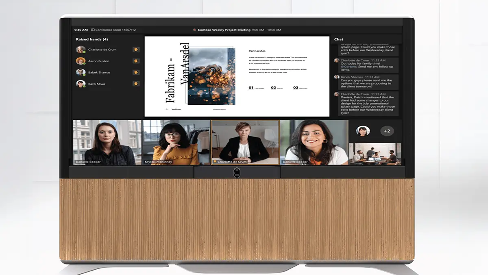Screen dimensions: 488x275
Task: Select Babek Shamas's avatar in Raised hands
Action: [81, 72]
